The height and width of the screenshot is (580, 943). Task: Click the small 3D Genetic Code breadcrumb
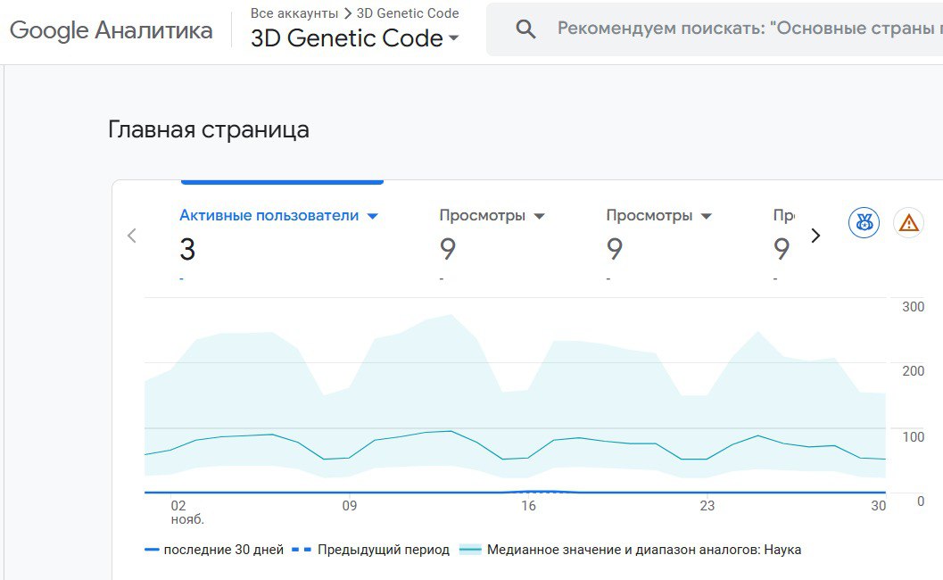(x=408, y=13)
